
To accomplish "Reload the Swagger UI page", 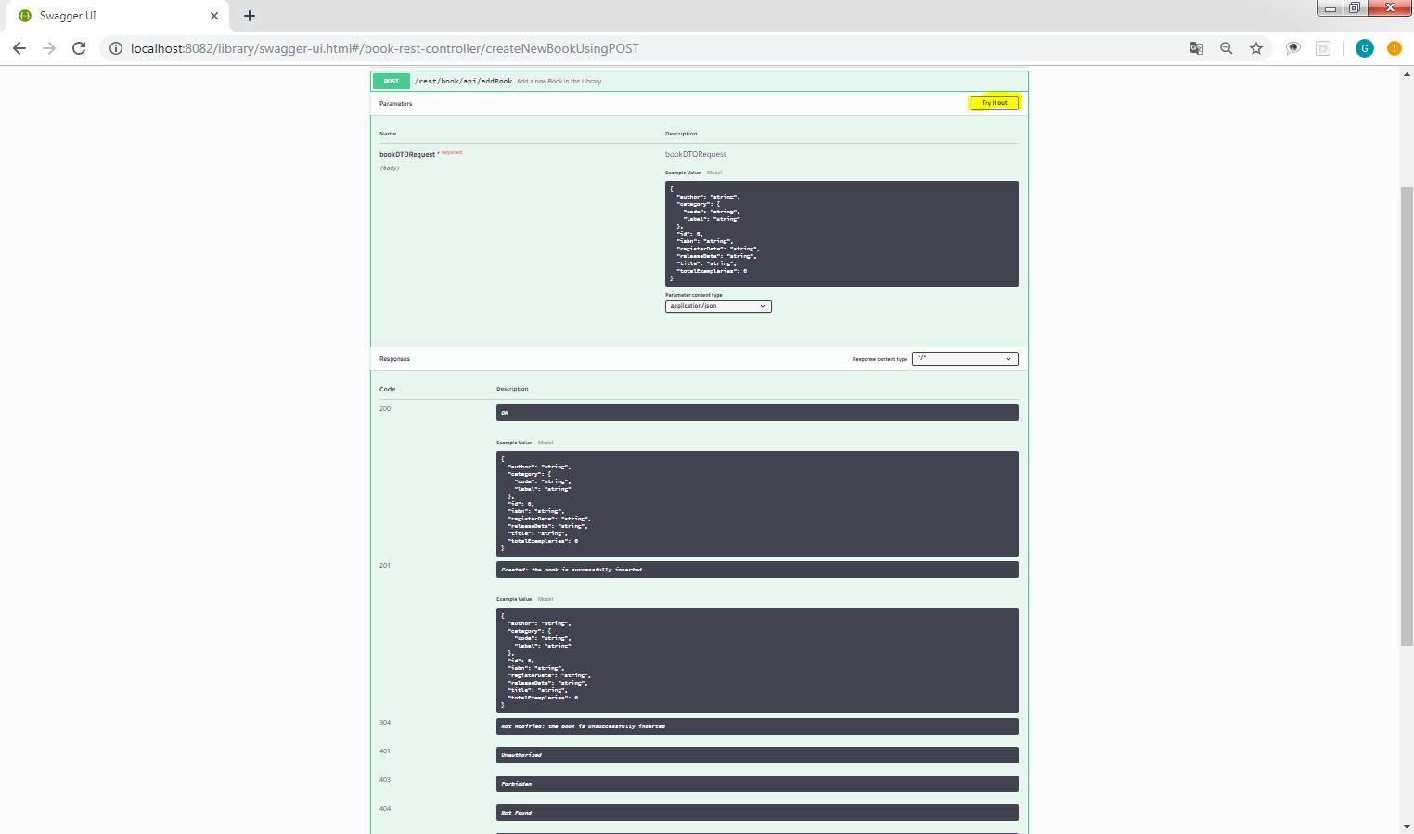I will [x=79, y=48].
